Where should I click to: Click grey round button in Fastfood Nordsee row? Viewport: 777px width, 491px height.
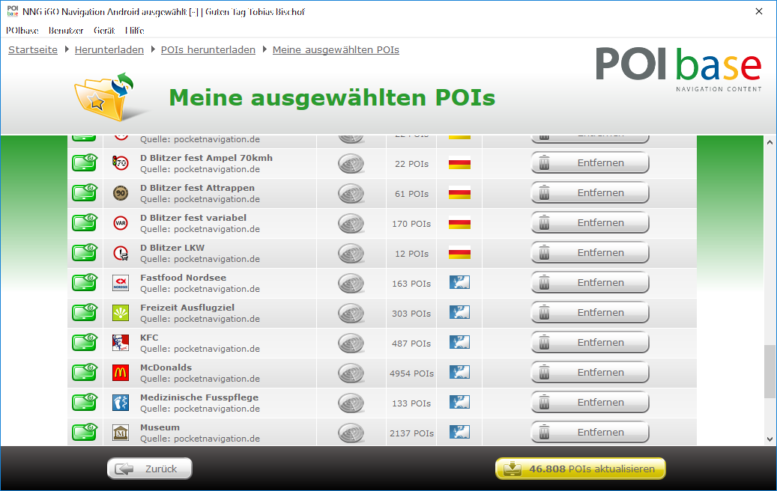coord(351,283)
